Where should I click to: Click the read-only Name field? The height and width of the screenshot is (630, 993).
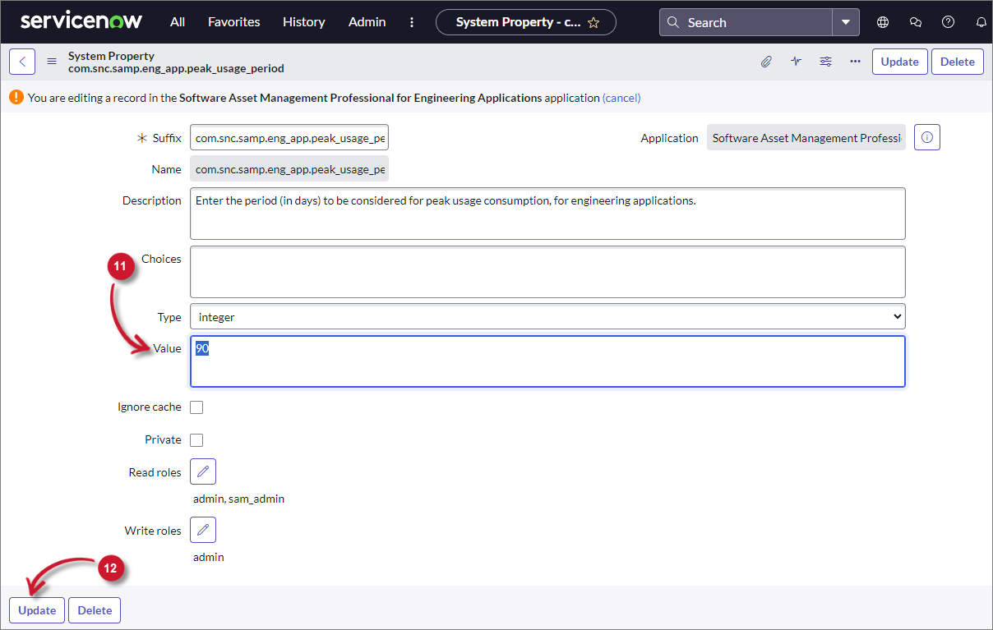(289, 169)
